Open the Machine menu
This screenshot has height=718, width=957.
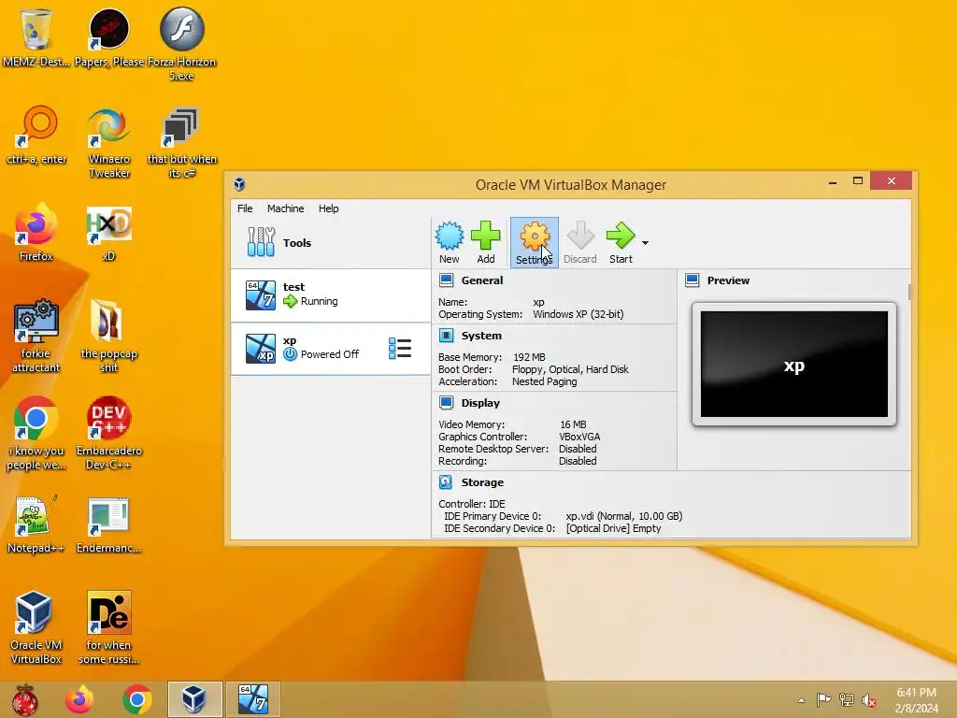coord(285,208)
